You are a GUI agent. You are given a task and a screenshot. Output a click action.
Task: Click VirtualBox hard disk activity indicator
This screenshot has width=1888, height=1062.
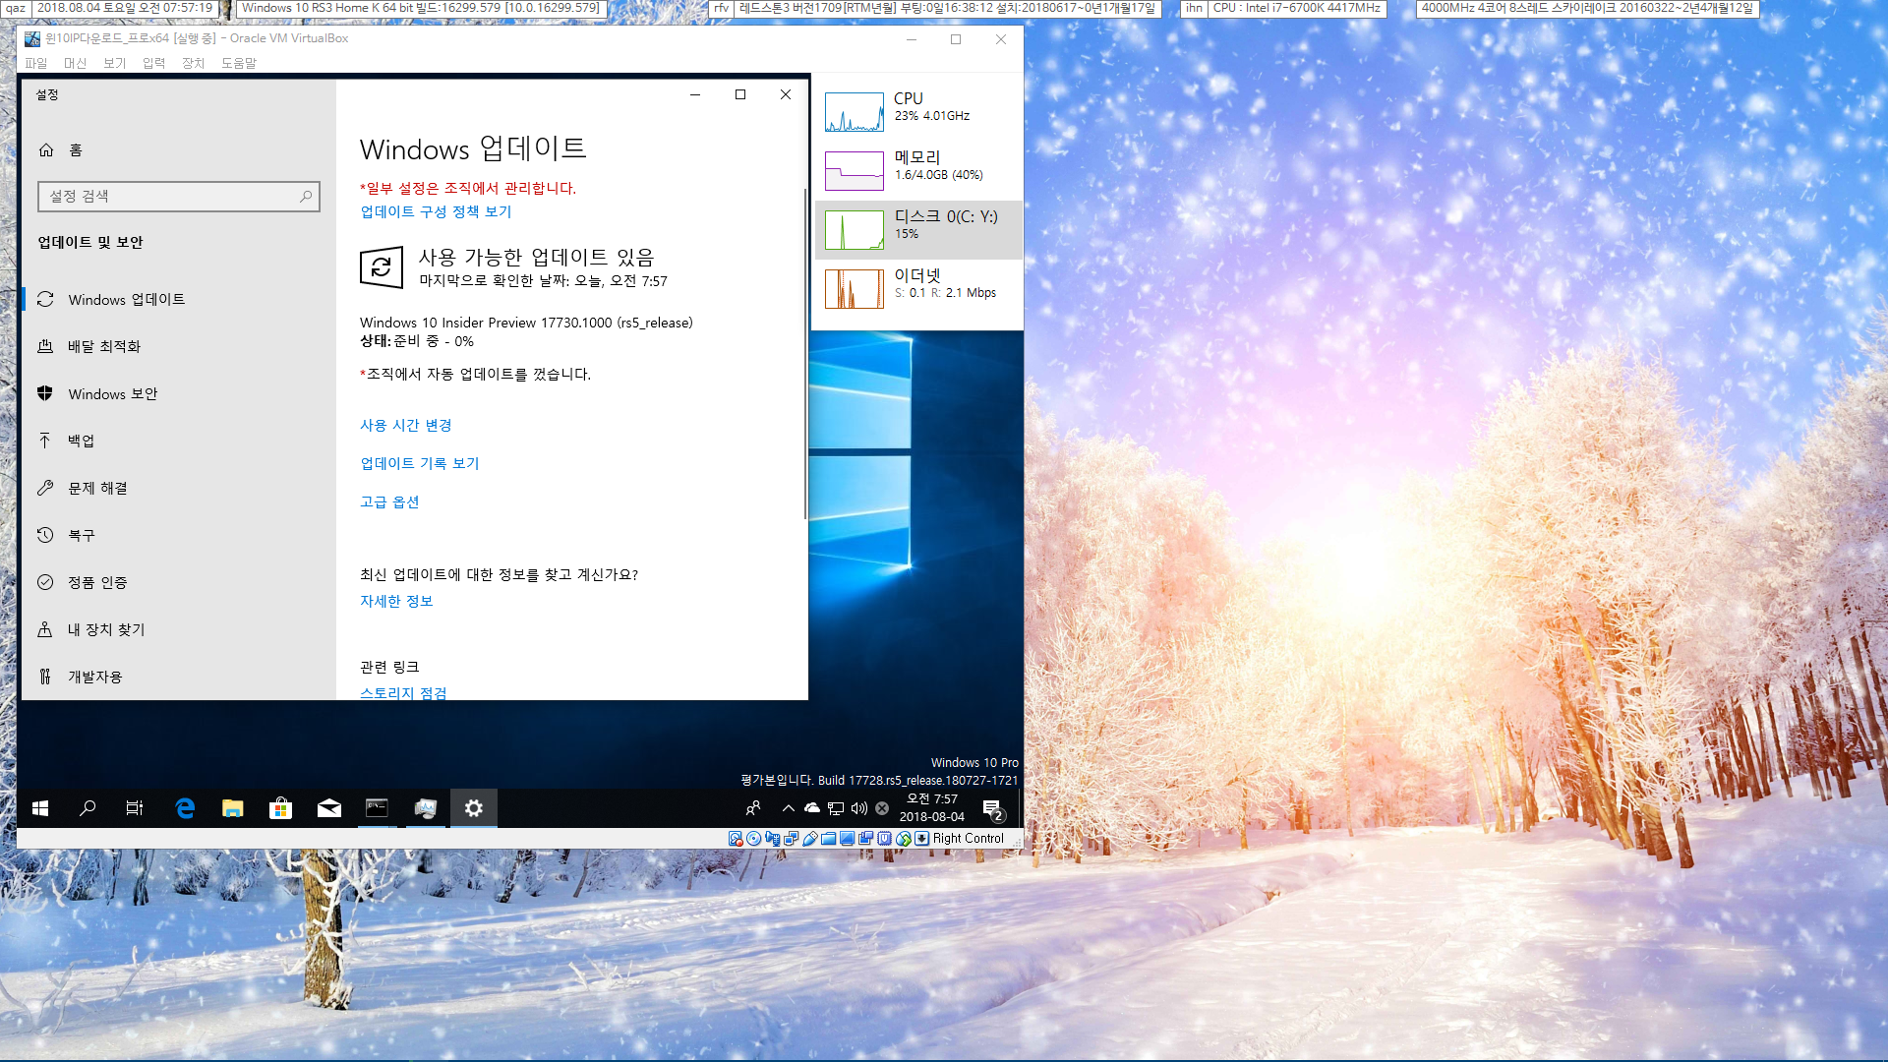[x=736, y=839]
